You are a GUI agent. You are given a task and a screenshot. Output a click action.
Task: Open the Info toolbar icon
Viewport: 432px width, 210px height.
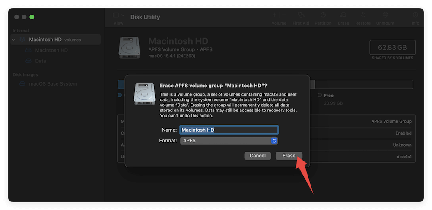[415, 15]
